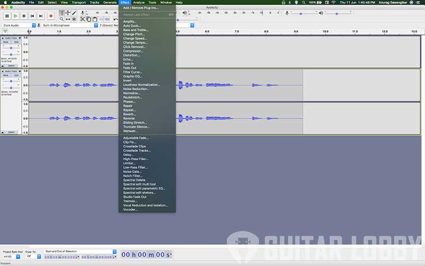Click Select button on stereo track
425x266 pixels.
[11, 132]
